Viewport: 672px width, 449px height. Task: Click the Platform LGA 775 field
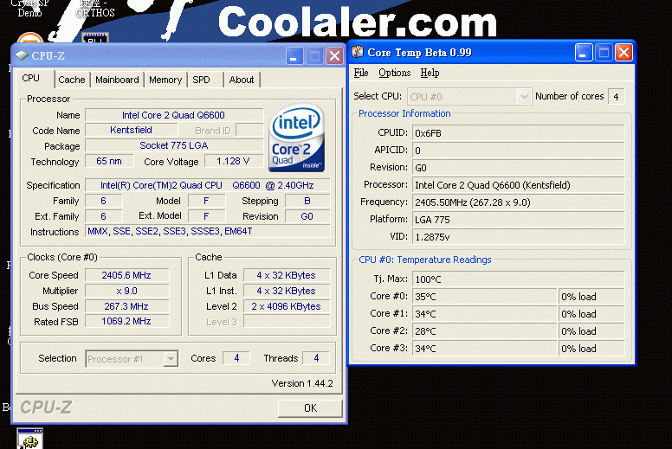tap(518, 220)
